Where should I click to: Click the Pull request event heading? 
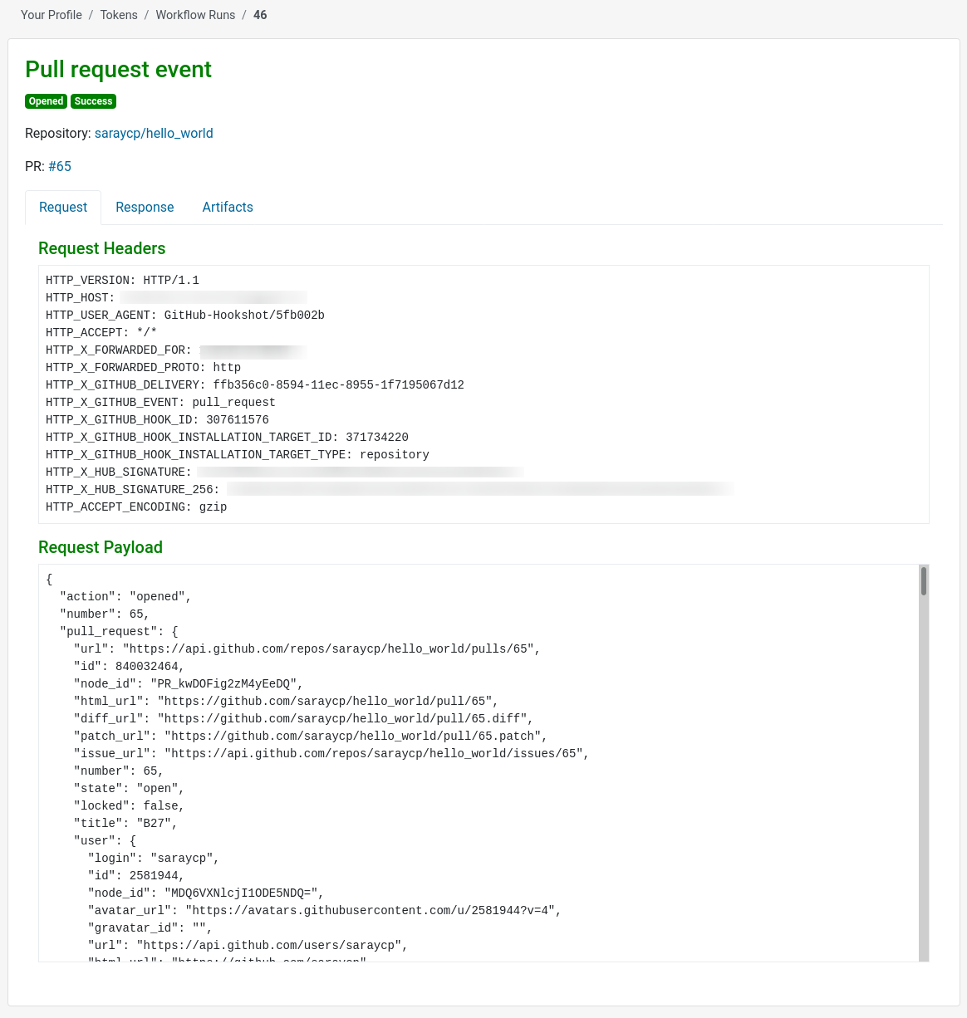118,70
